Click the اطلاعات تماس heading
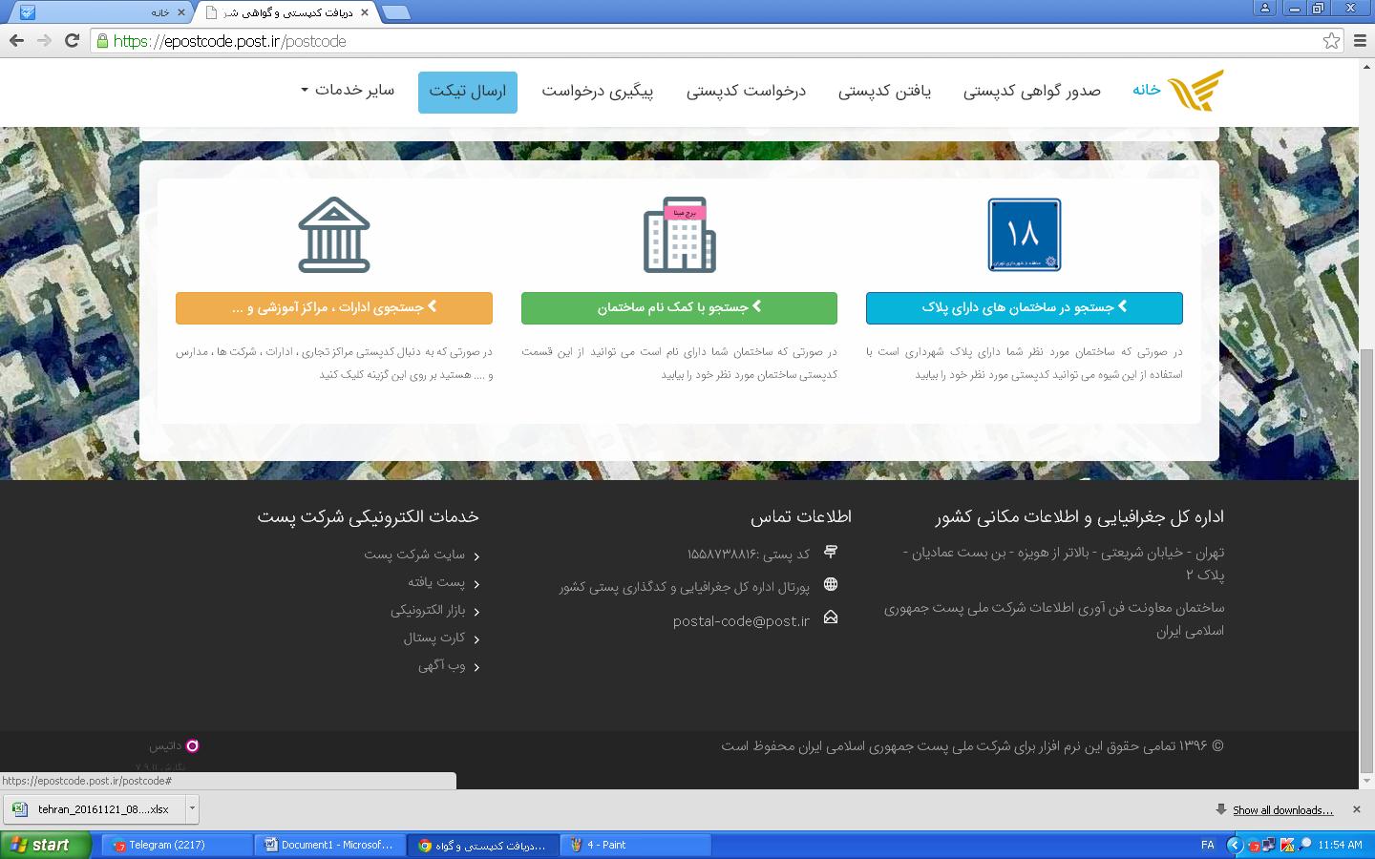Image resolution: width=1375 pixels, height=859 pixels. tap(800, 516)
